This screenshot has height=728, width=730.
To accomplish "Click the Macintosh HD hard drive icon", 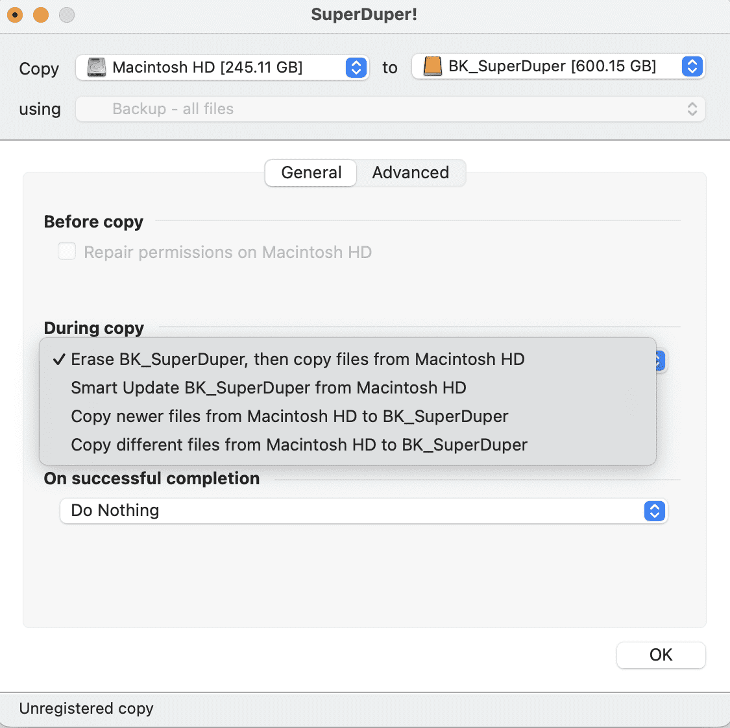I will (97, 67).
